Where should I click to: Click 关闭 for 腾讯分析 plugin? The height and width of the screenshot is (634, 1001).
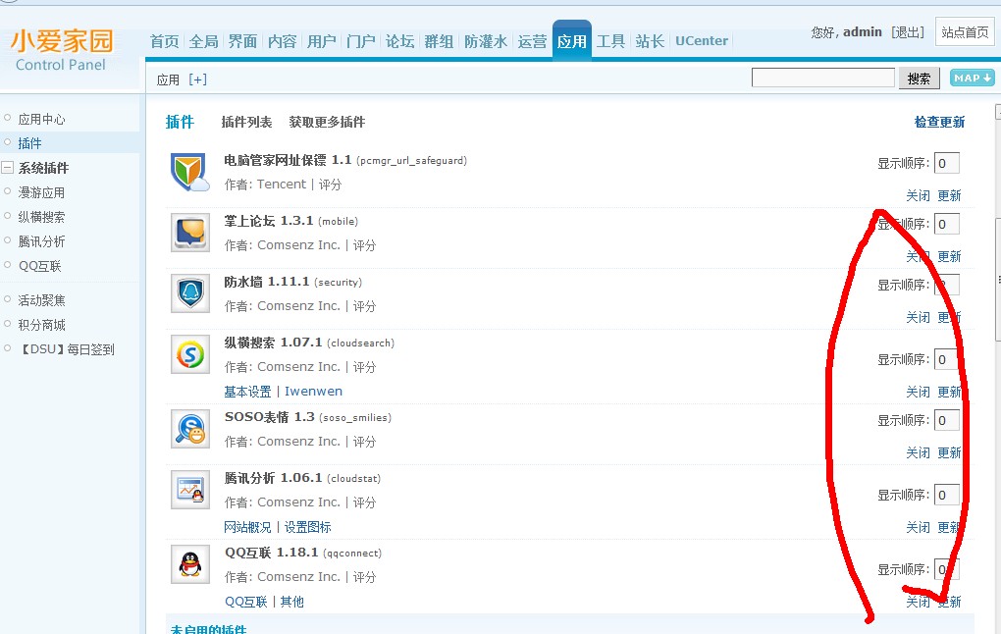click(918, 527)
